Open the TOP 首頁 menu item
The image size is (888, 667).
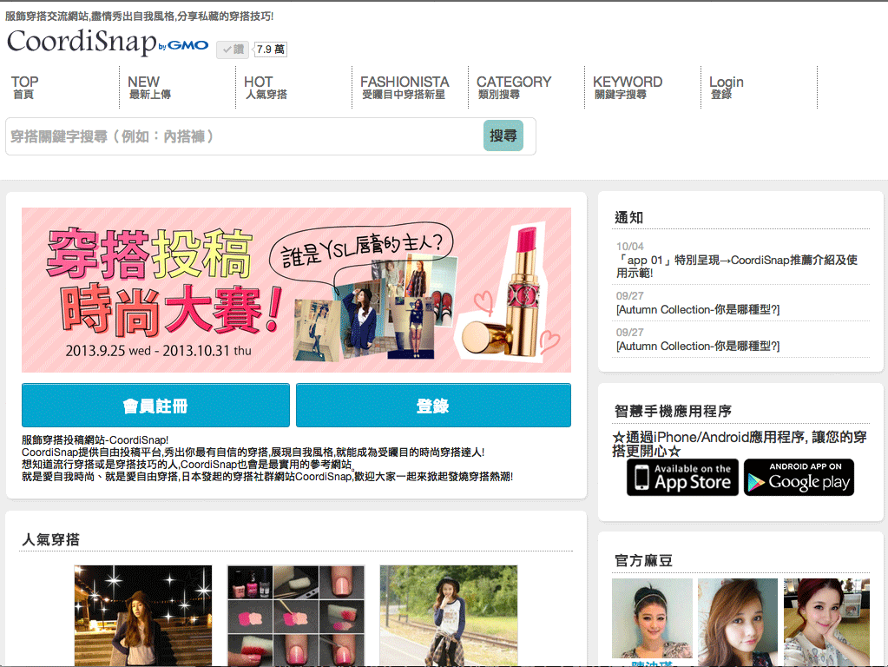tap(25, 87)
